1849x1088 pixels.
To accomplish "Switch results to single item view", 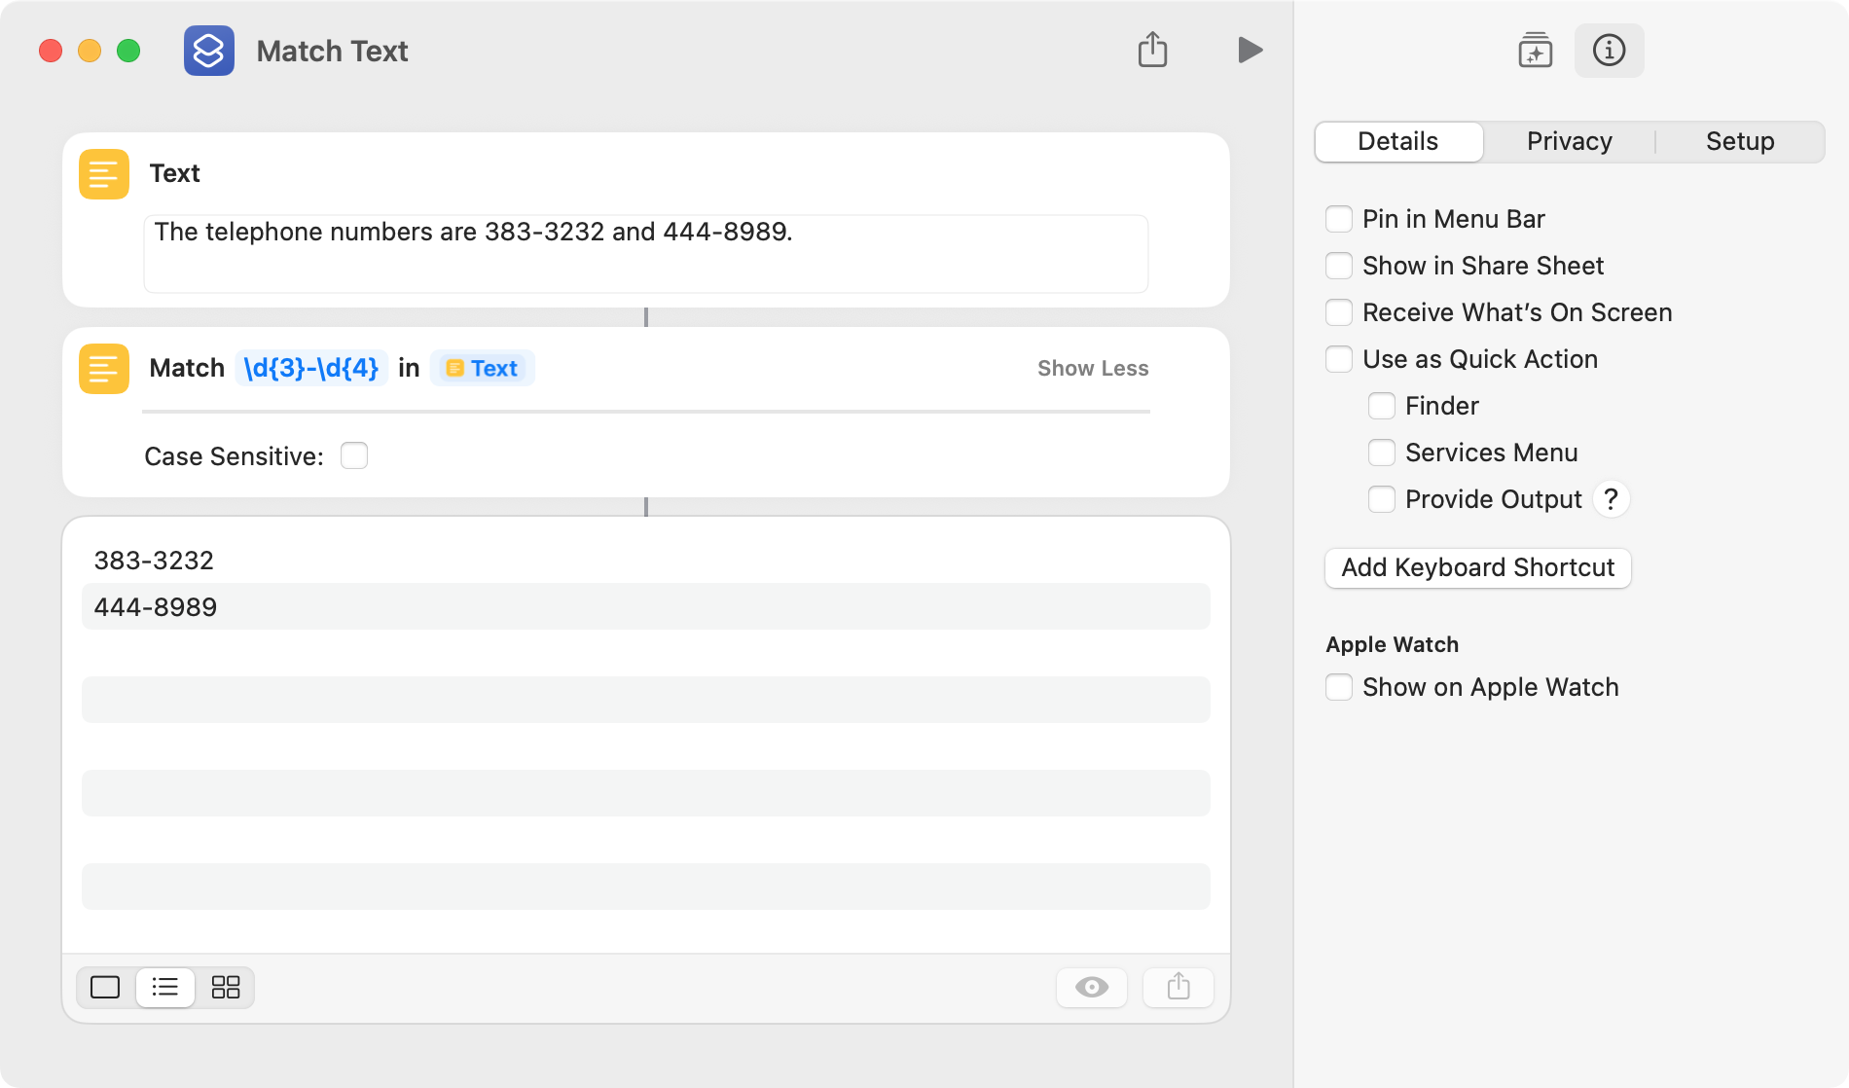I will [x=105, y=988].
